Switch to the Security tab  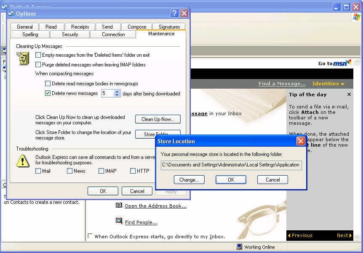70,34
